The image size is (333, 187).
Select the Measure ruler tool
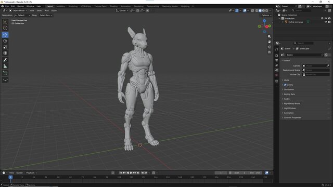[x=5, y=66]
